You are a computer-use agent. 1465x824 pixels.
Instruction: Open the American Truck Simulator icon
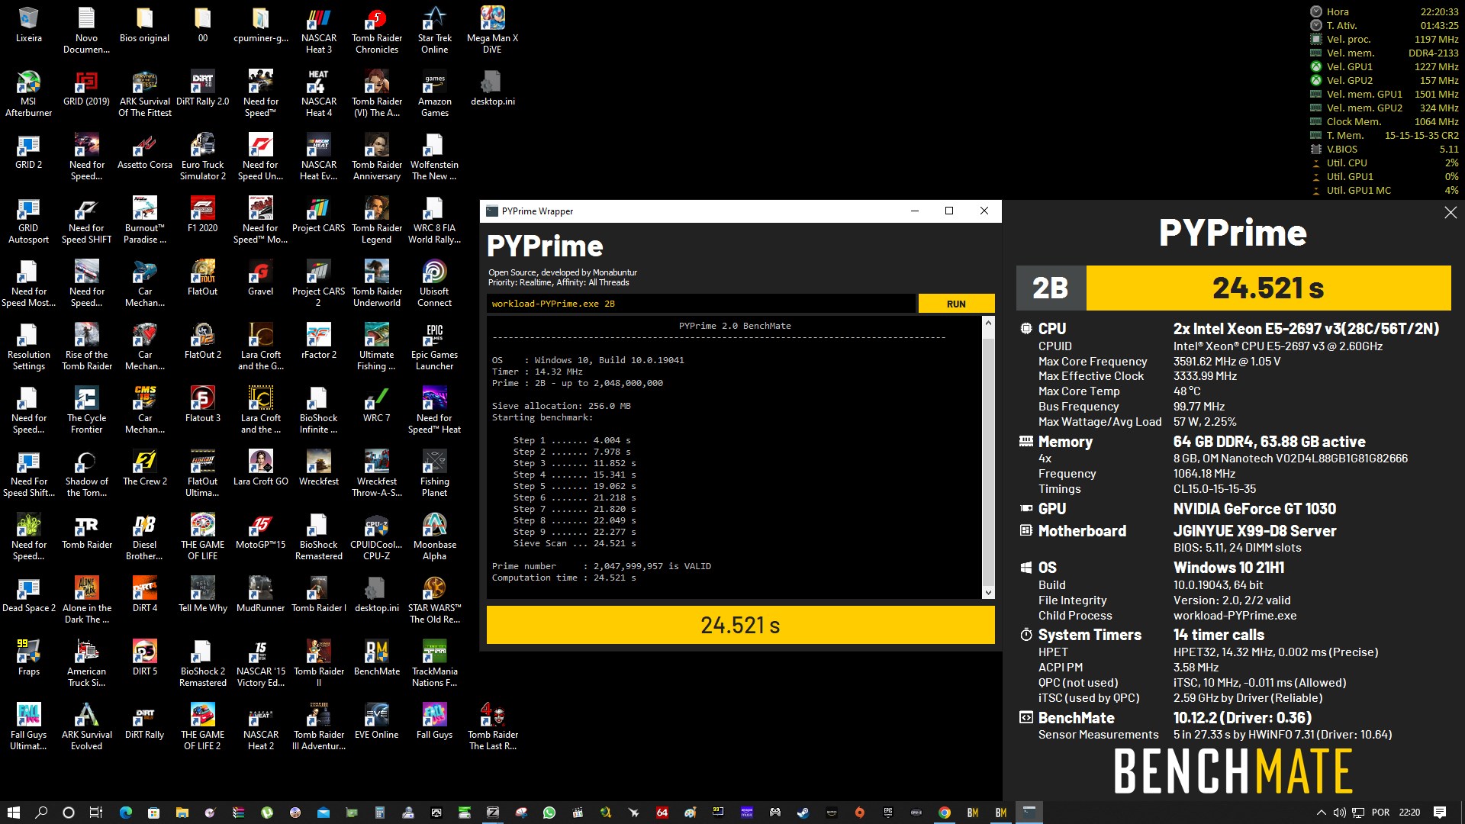[x=86, y=663]
